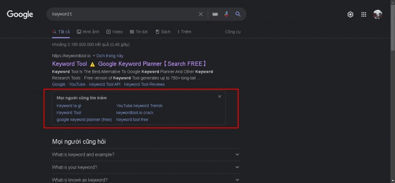Switch to the Tin tức tab
This screenshot has width=395, height=183.
coord(139,32)
